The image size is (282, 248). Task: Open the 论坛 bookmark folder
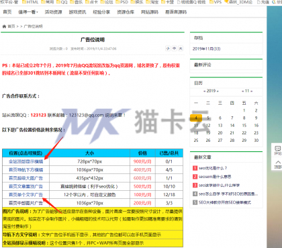tap(107, 2)
